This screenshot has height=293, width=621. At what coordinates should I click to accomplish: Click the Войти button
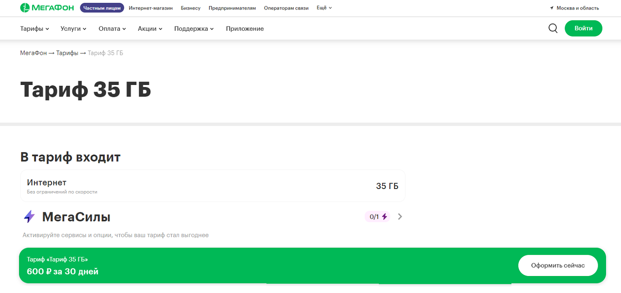tap(583, 28)
